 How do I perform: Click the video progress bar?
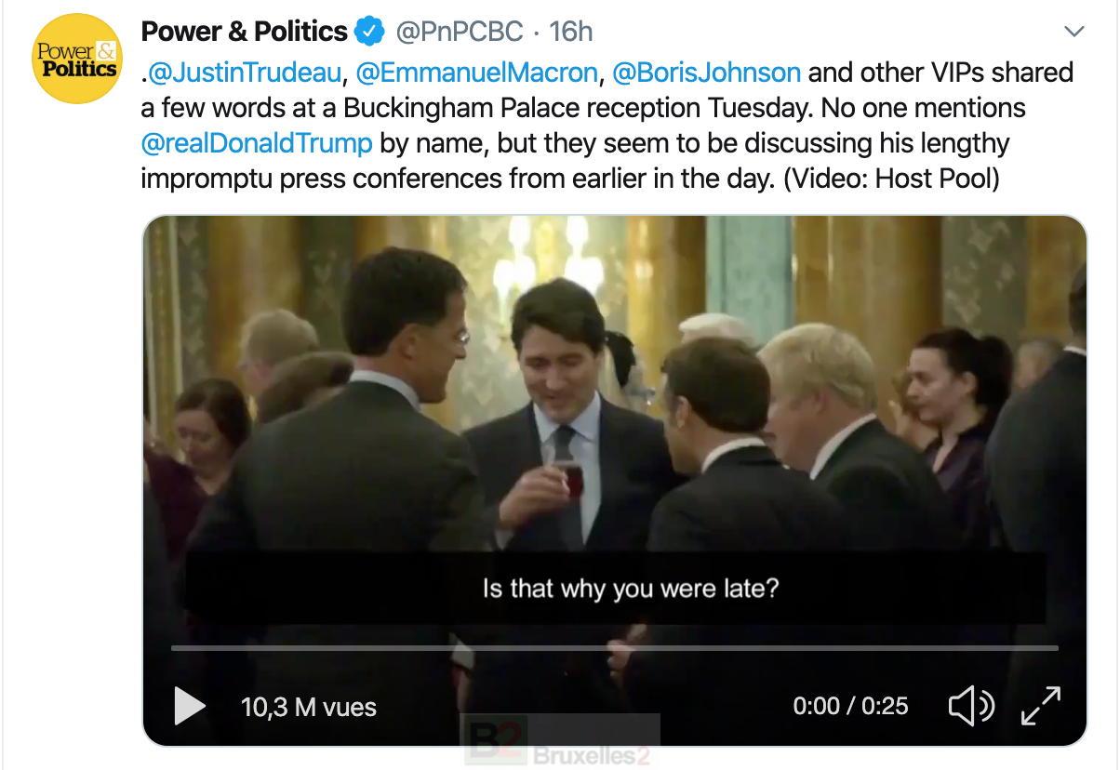pyautogui.click(x=614, y=647)
